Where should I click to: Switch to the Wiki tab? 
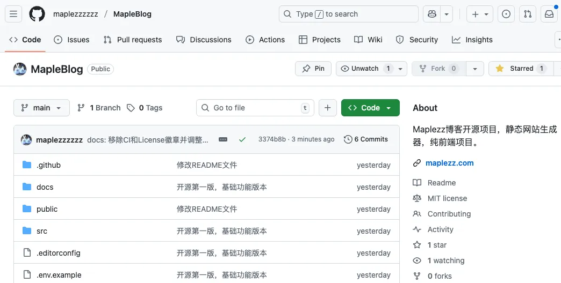(368, 40)
